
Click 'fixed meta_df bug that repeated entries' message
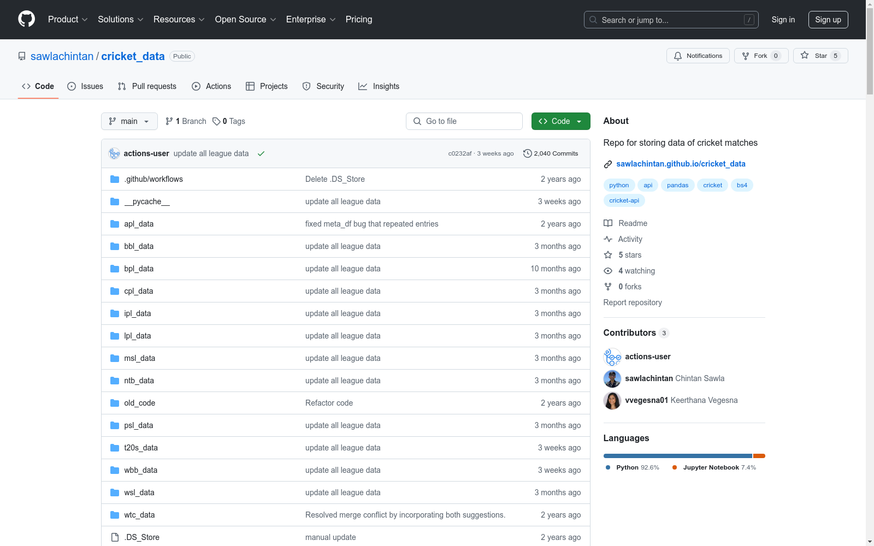pos(372,224)
